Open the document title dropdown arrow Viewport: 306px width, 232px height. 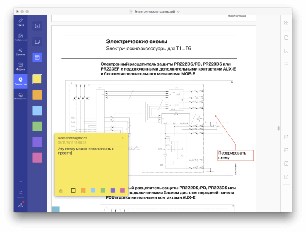click(178, 12)
